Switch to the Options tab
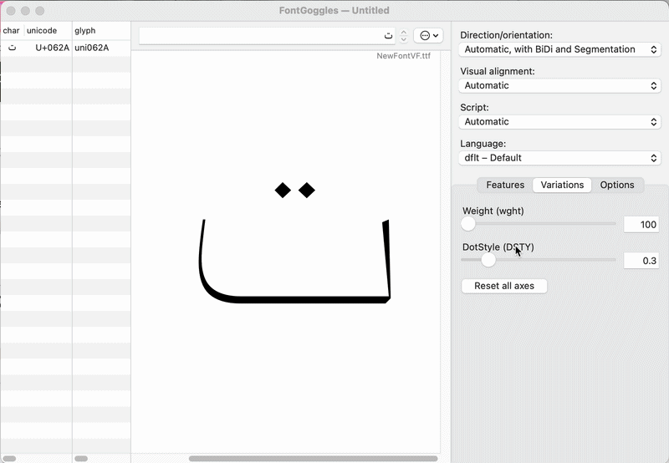The width and height of the screenshot is (669, 463). tap(617, 185)
